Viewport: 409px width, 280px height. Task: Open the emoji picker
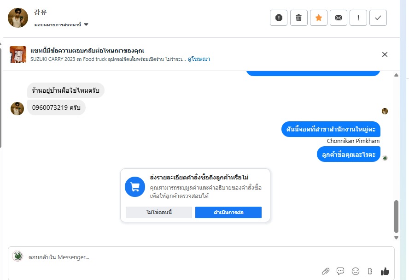coord(355,271)
